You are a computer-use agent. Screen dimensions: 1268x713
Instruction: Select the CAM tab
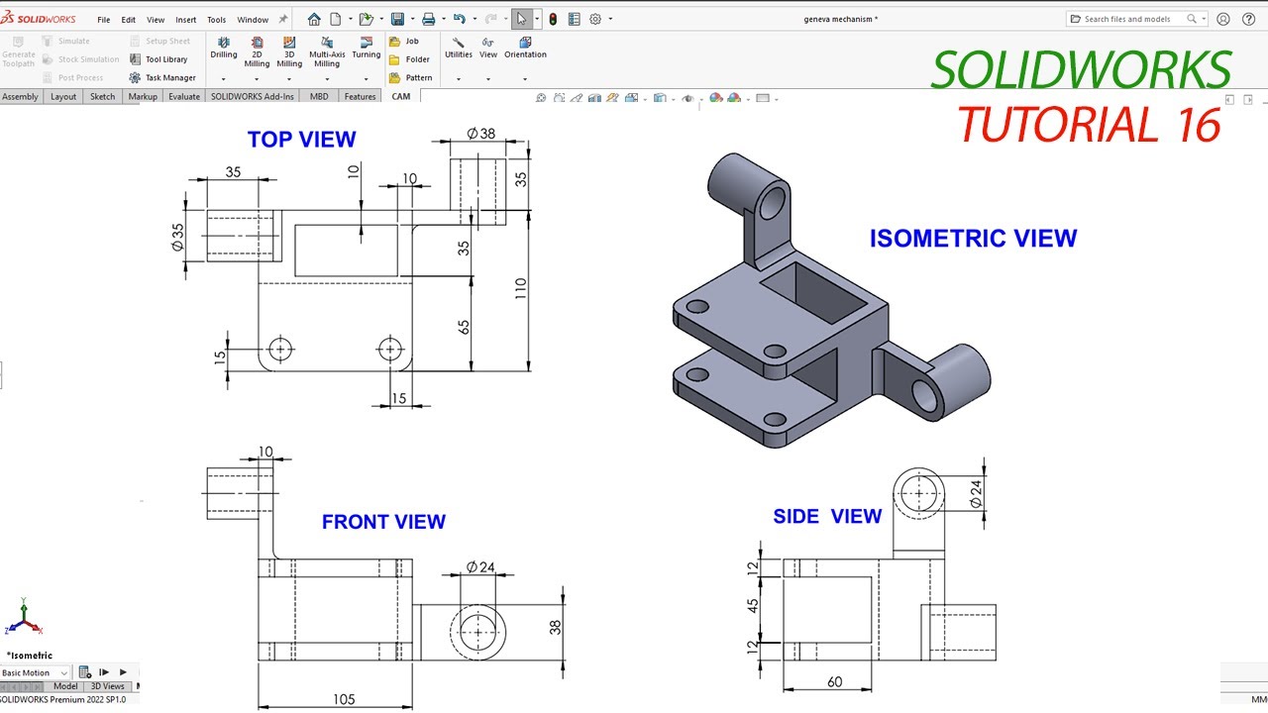pos(400,96)
